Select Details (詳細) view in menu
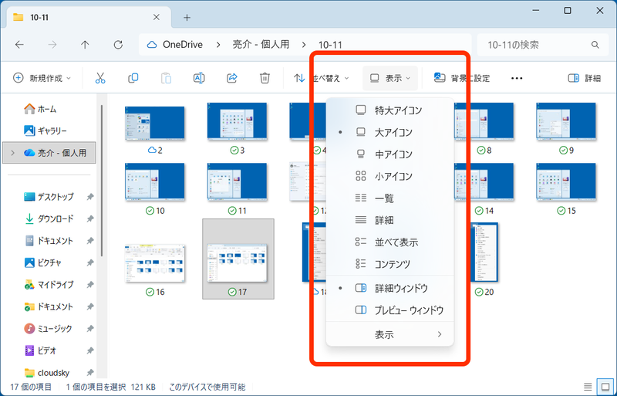This screenshot has width=617, height=396. pos(390,220)
